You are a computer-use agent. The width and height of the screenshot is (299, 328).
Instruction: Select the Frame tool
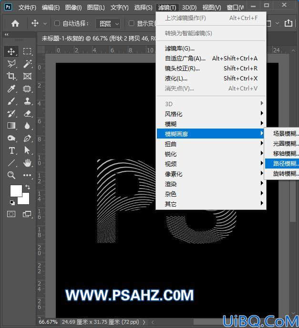coord(27,76)
